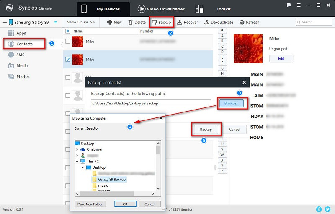Select OneDrive in folder tree

94,149
